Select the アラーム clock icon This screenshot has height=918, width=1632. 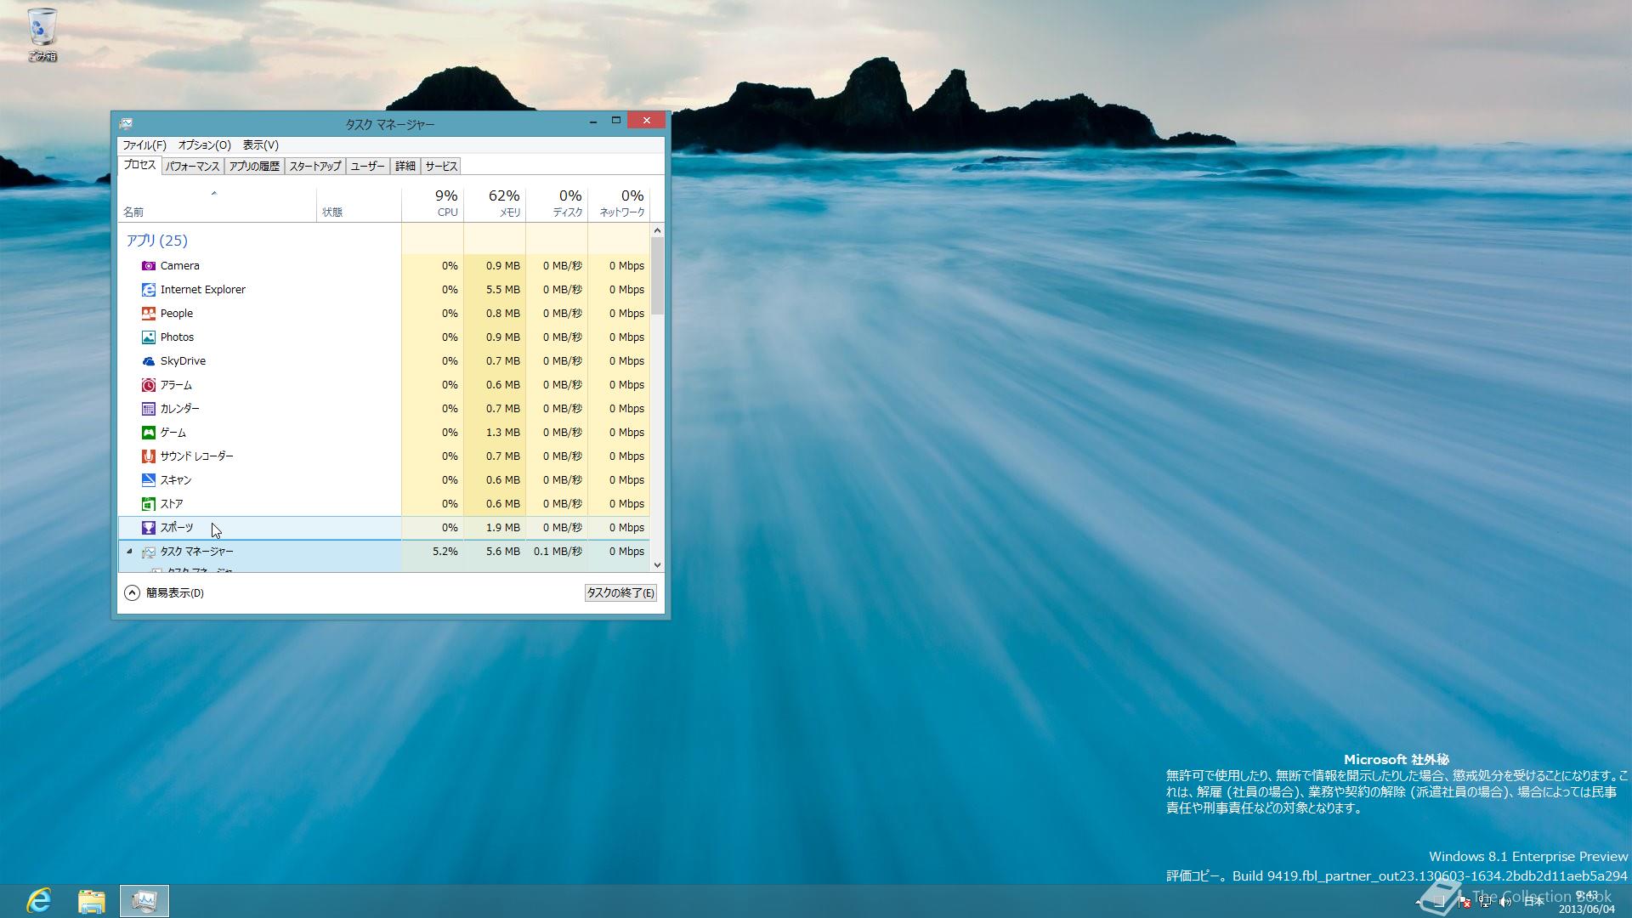pos(149,385)
